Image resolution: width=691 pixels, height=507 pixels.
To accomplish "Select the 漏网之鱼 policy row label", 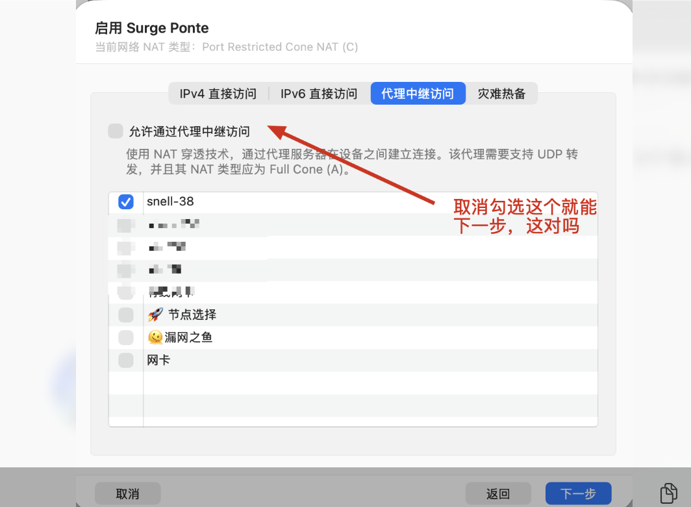I will (x=188, y=337).
